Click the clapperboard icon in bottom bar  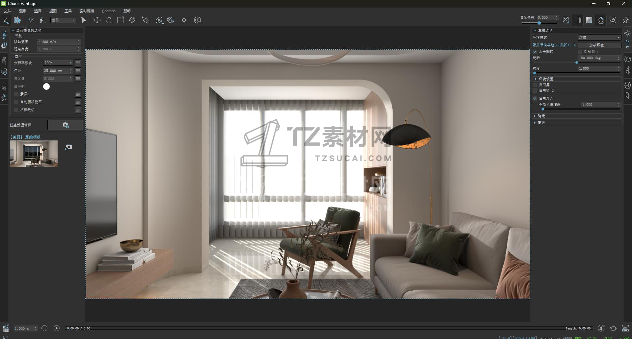coord(6,328)
